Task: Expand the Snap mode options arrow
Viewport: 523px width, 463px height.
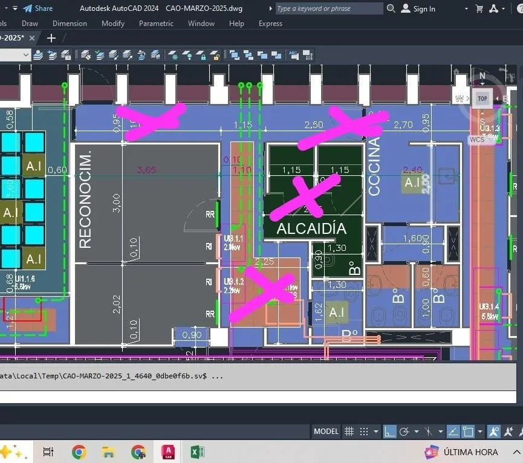Action: click(x=376, y=432)
